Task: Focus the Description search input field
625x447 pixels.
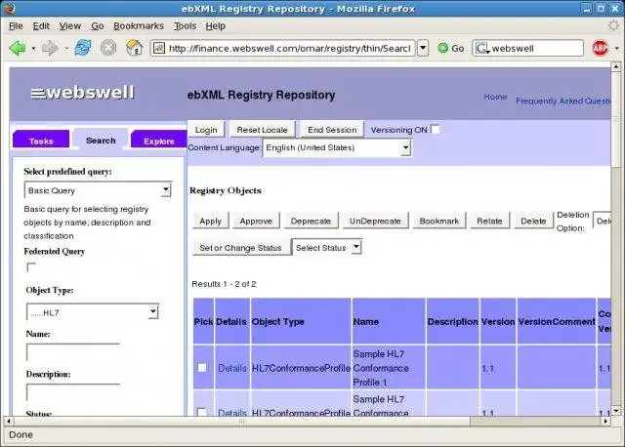Action: 73,392
